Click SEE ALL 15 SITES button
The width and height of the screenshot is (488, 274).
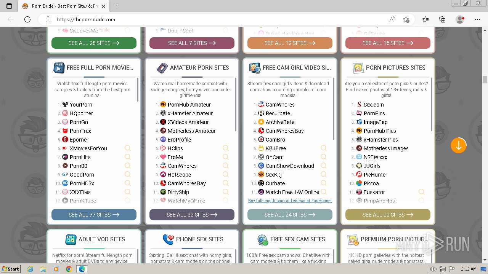pyautogui.click(x=388, y=43)
